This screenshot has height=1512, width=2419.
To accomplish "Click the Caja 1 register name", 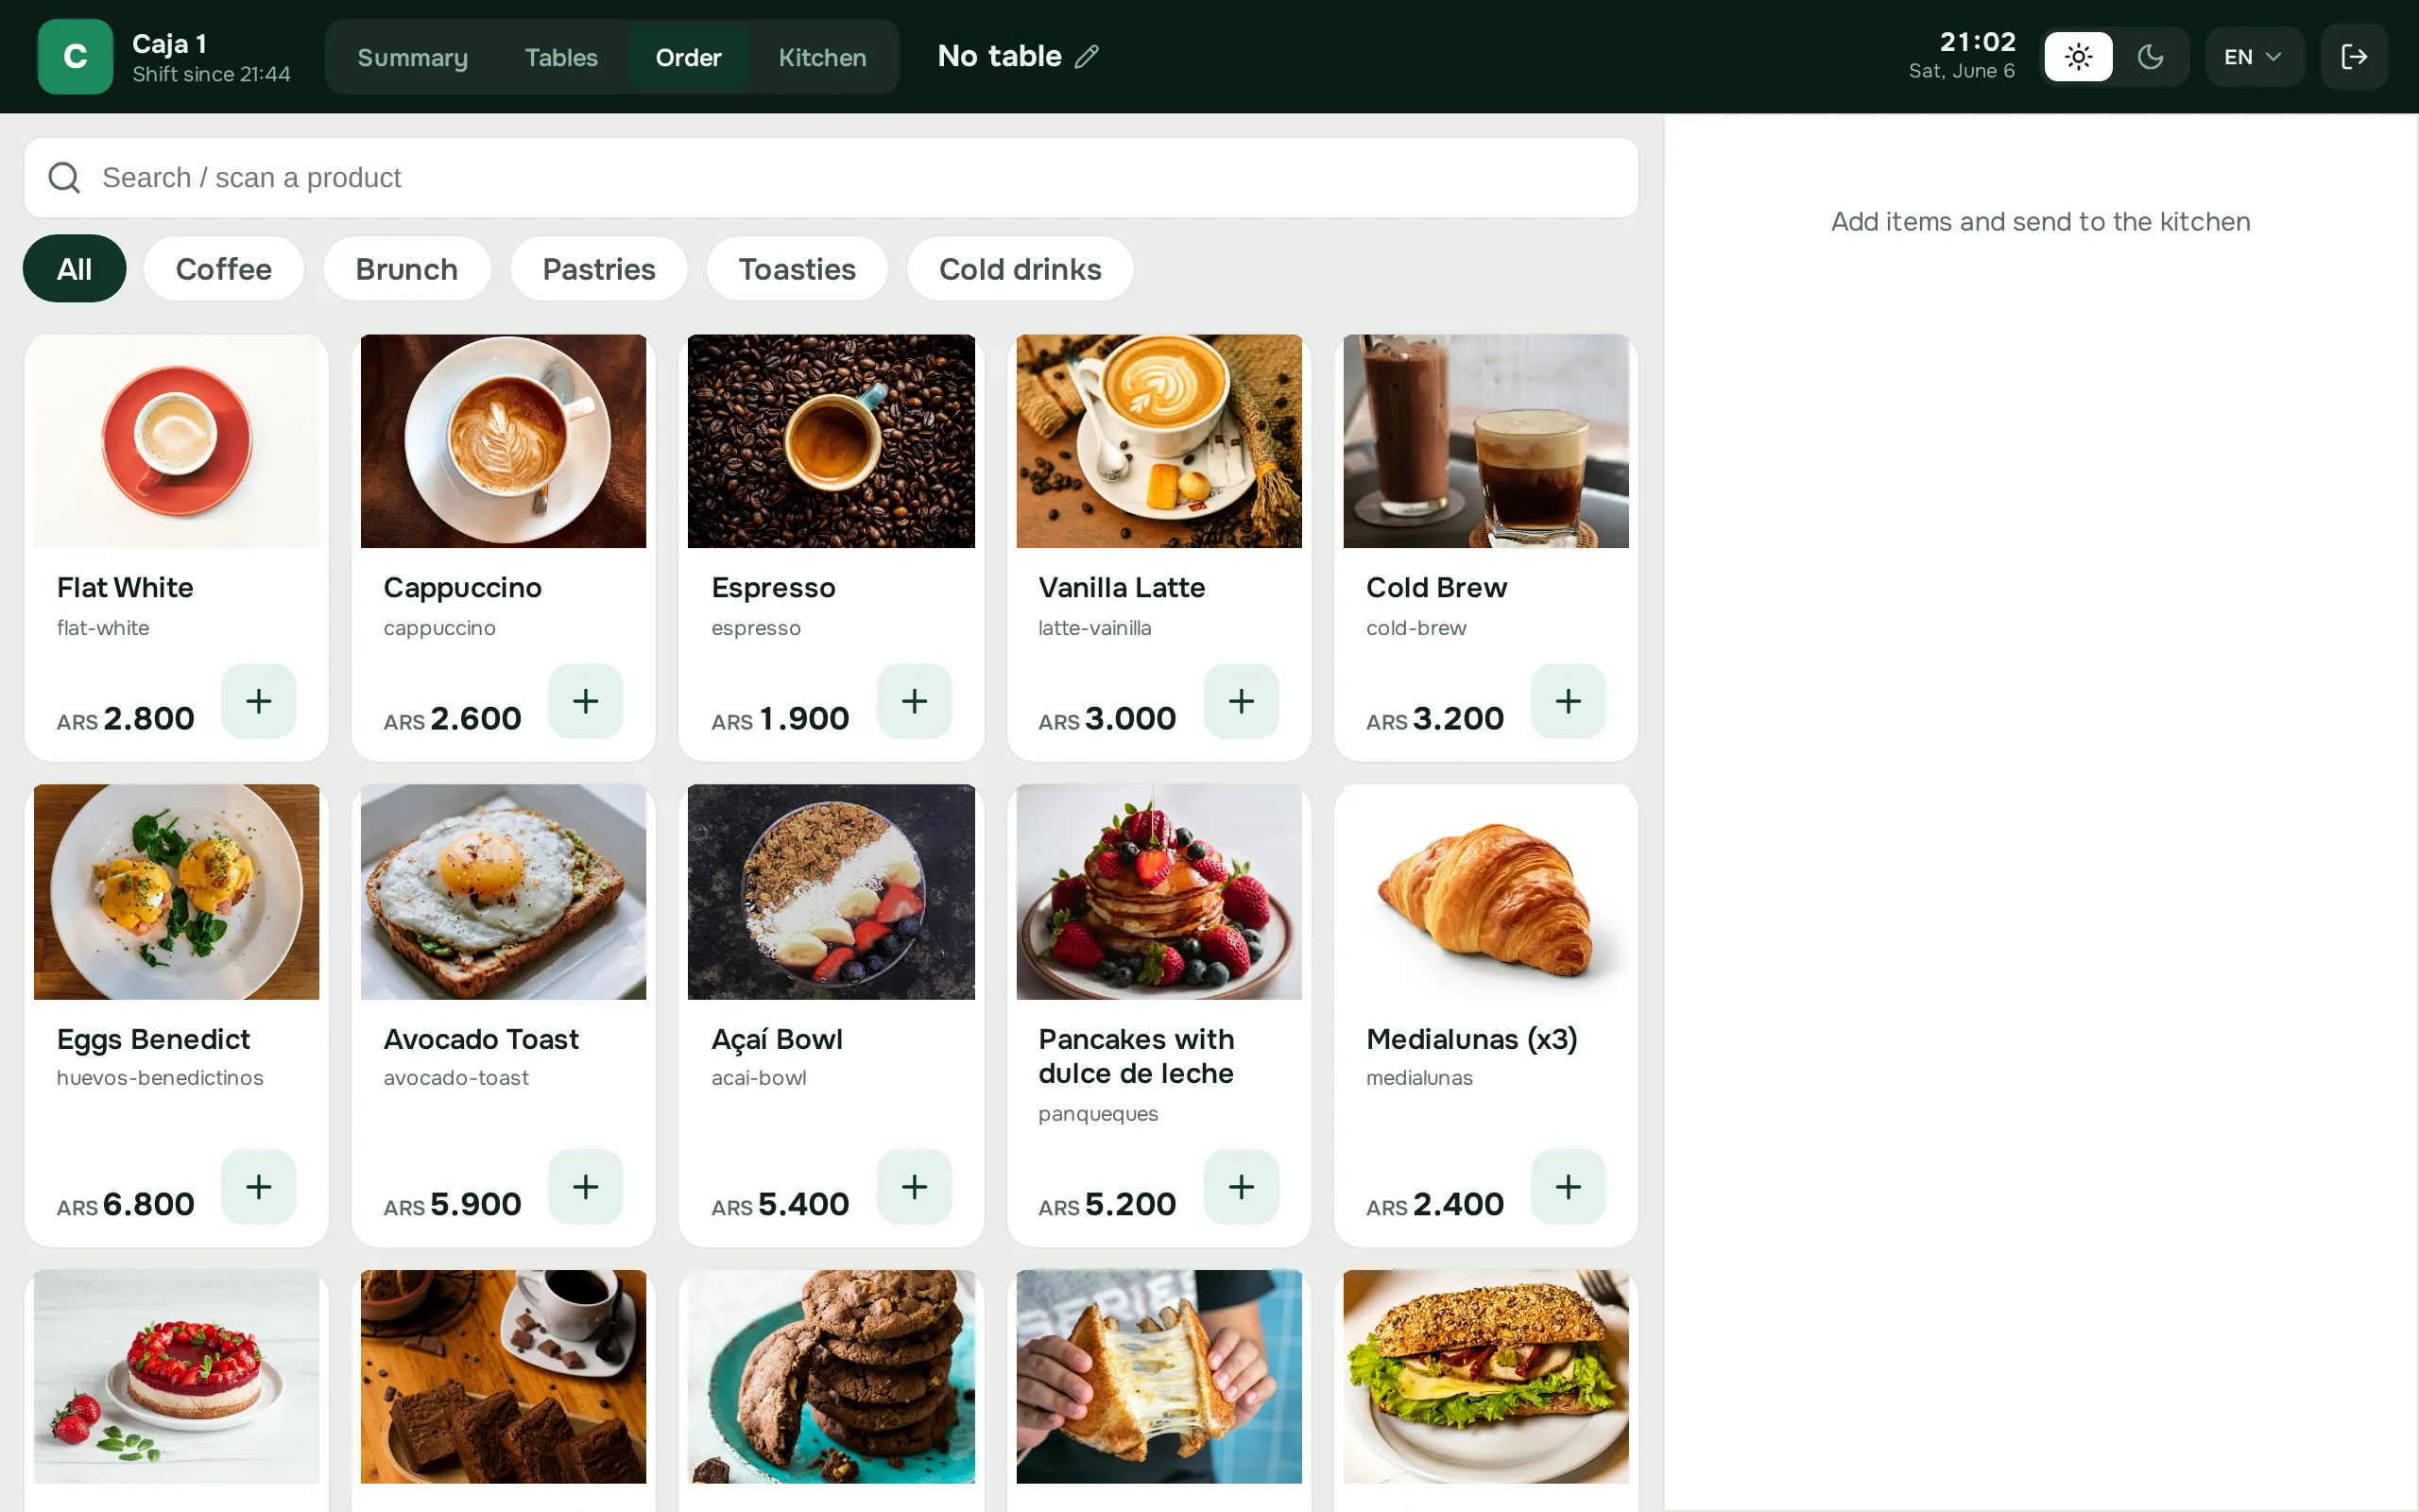I will coord(170,44).
